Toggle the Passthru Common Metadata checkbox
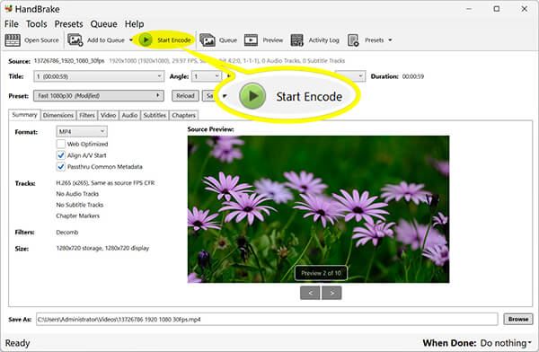 point(61,167)
